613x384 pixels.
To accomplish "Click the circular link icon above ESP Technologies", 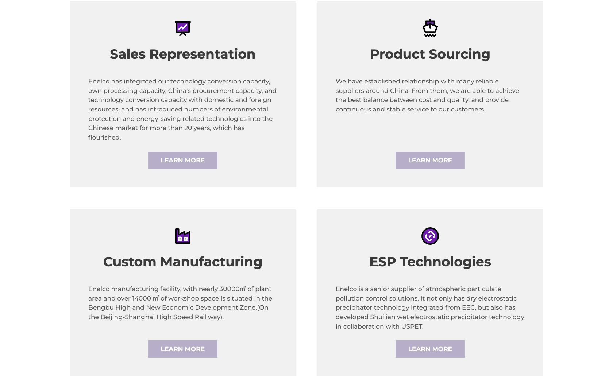I will pyautogui.click(x=430, y=236).
